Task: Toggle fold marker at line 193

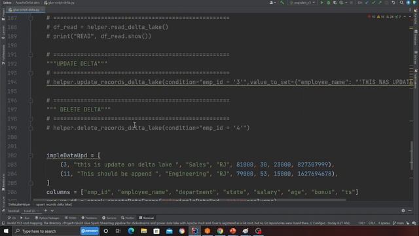Action: pos(31,73)
